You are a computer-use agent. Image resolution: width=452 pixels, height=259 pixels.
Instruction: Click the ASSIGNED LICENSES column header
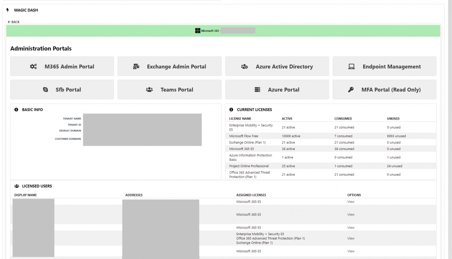pyautogui.click(x=251, y=195)
